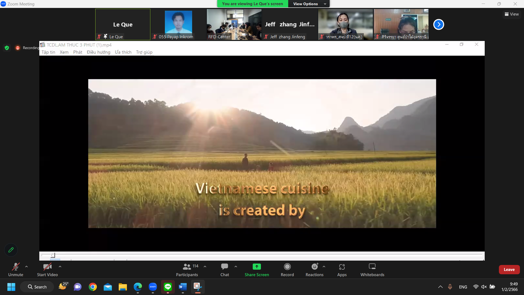
Task: Open the View Options dropdown
Action: [x=309, y=4]
